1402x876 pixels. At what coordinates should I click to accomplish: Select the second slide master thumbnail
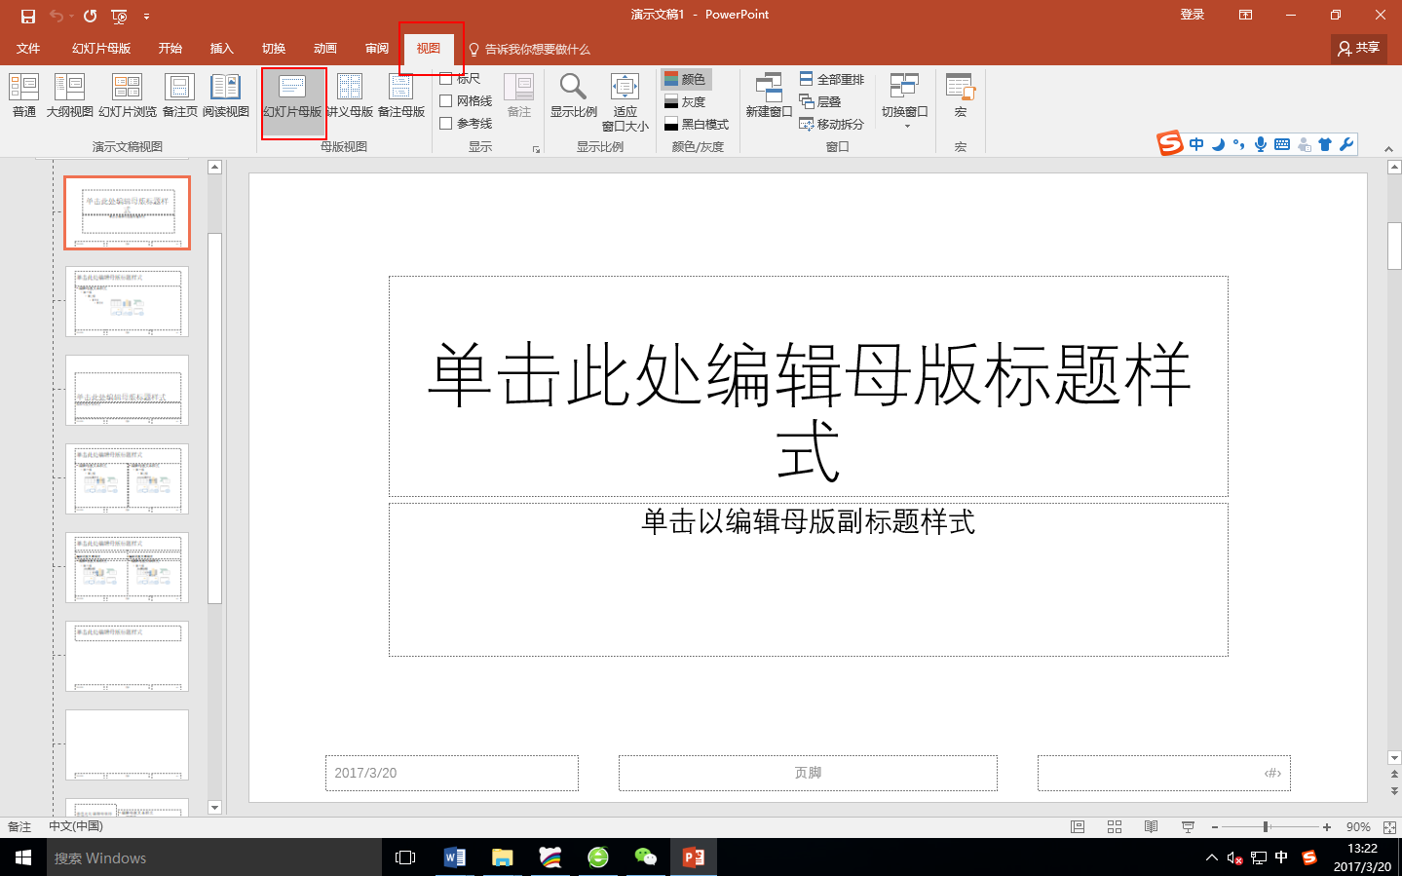tap(127, 302)
